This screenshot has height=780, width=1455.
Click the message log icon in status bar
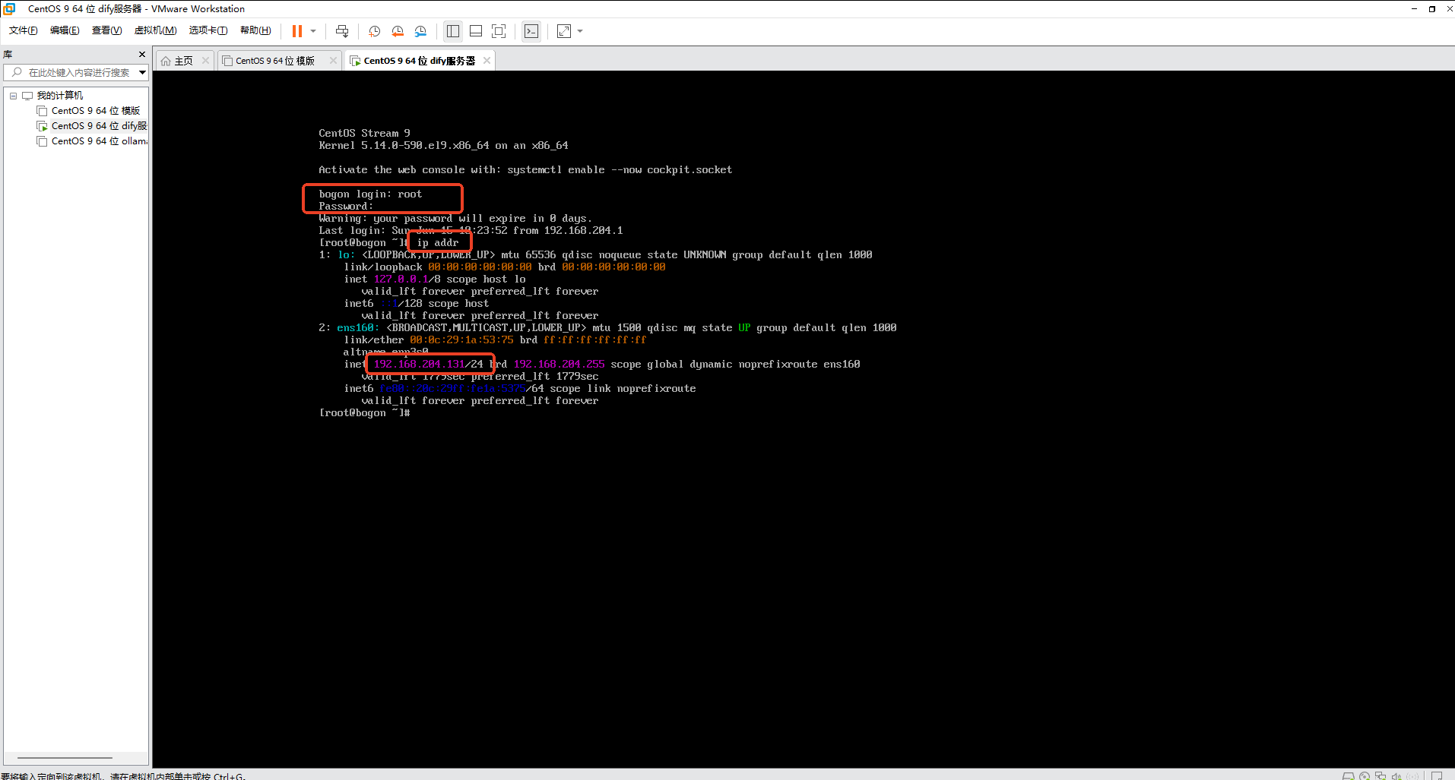pos(1437,776)
